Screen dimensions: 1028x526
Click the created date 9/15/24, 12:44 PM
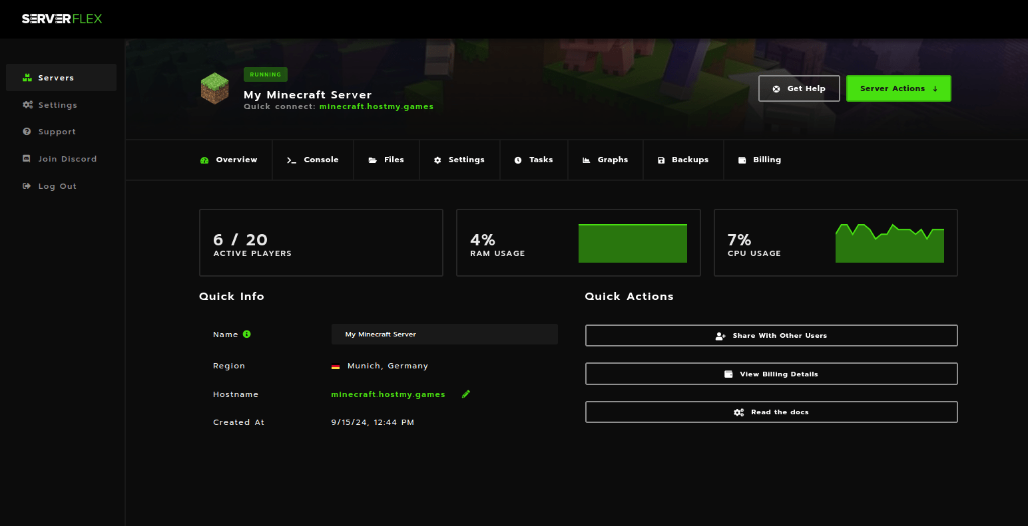[x=373, y=422]
